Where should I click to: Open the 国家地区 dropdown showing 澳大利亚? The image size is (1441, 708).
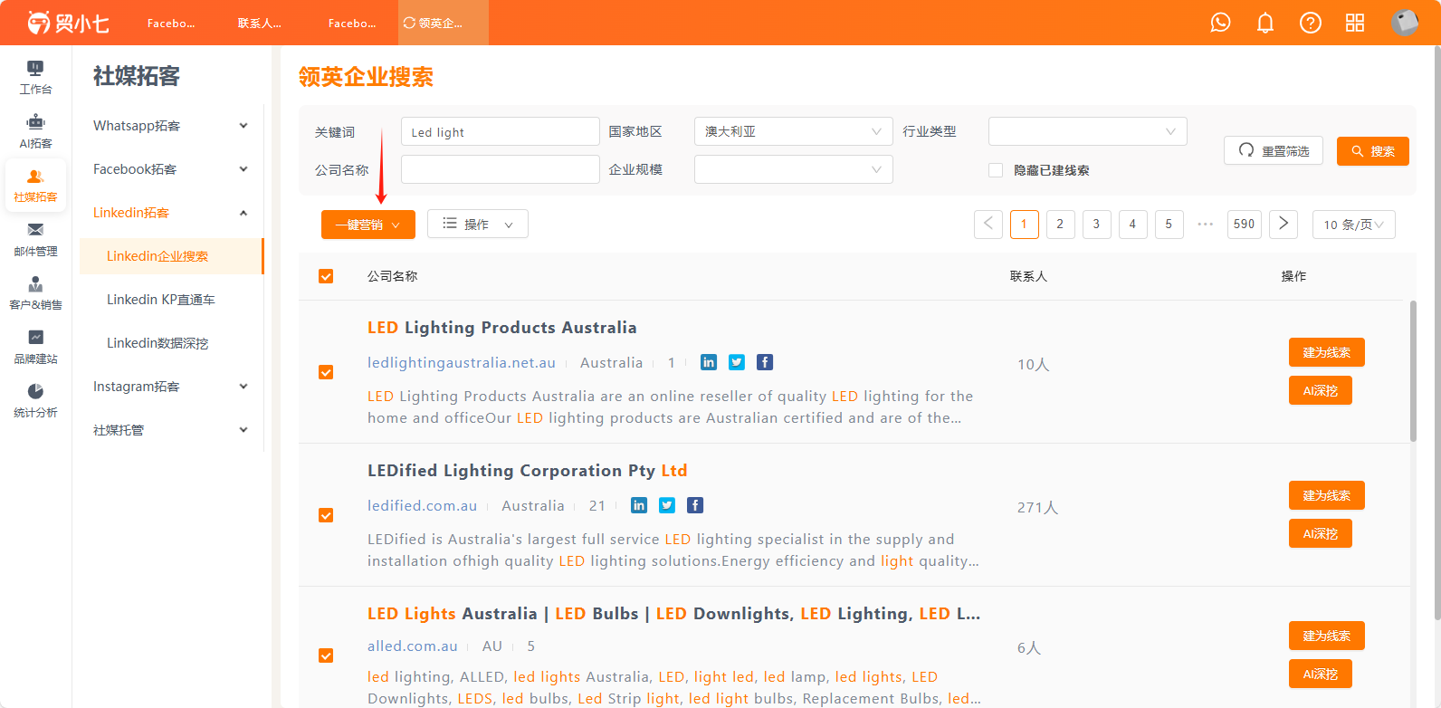click(794, 131)
